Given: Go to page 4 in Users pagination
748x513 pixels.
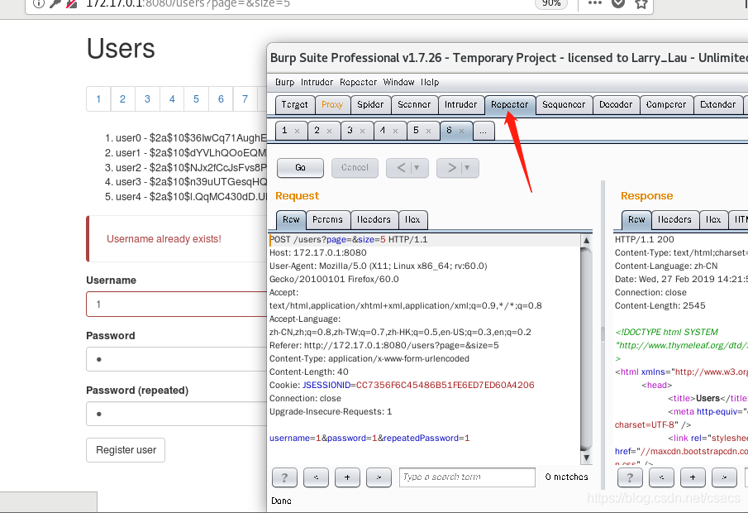Looking at the screenshot, I should click(172, 98).
